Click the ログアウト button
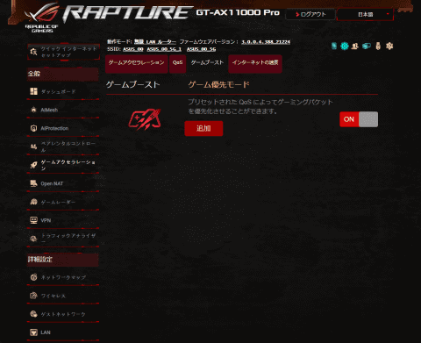The height and width of the screenshot is (343, 421). (x=310, y=14)
